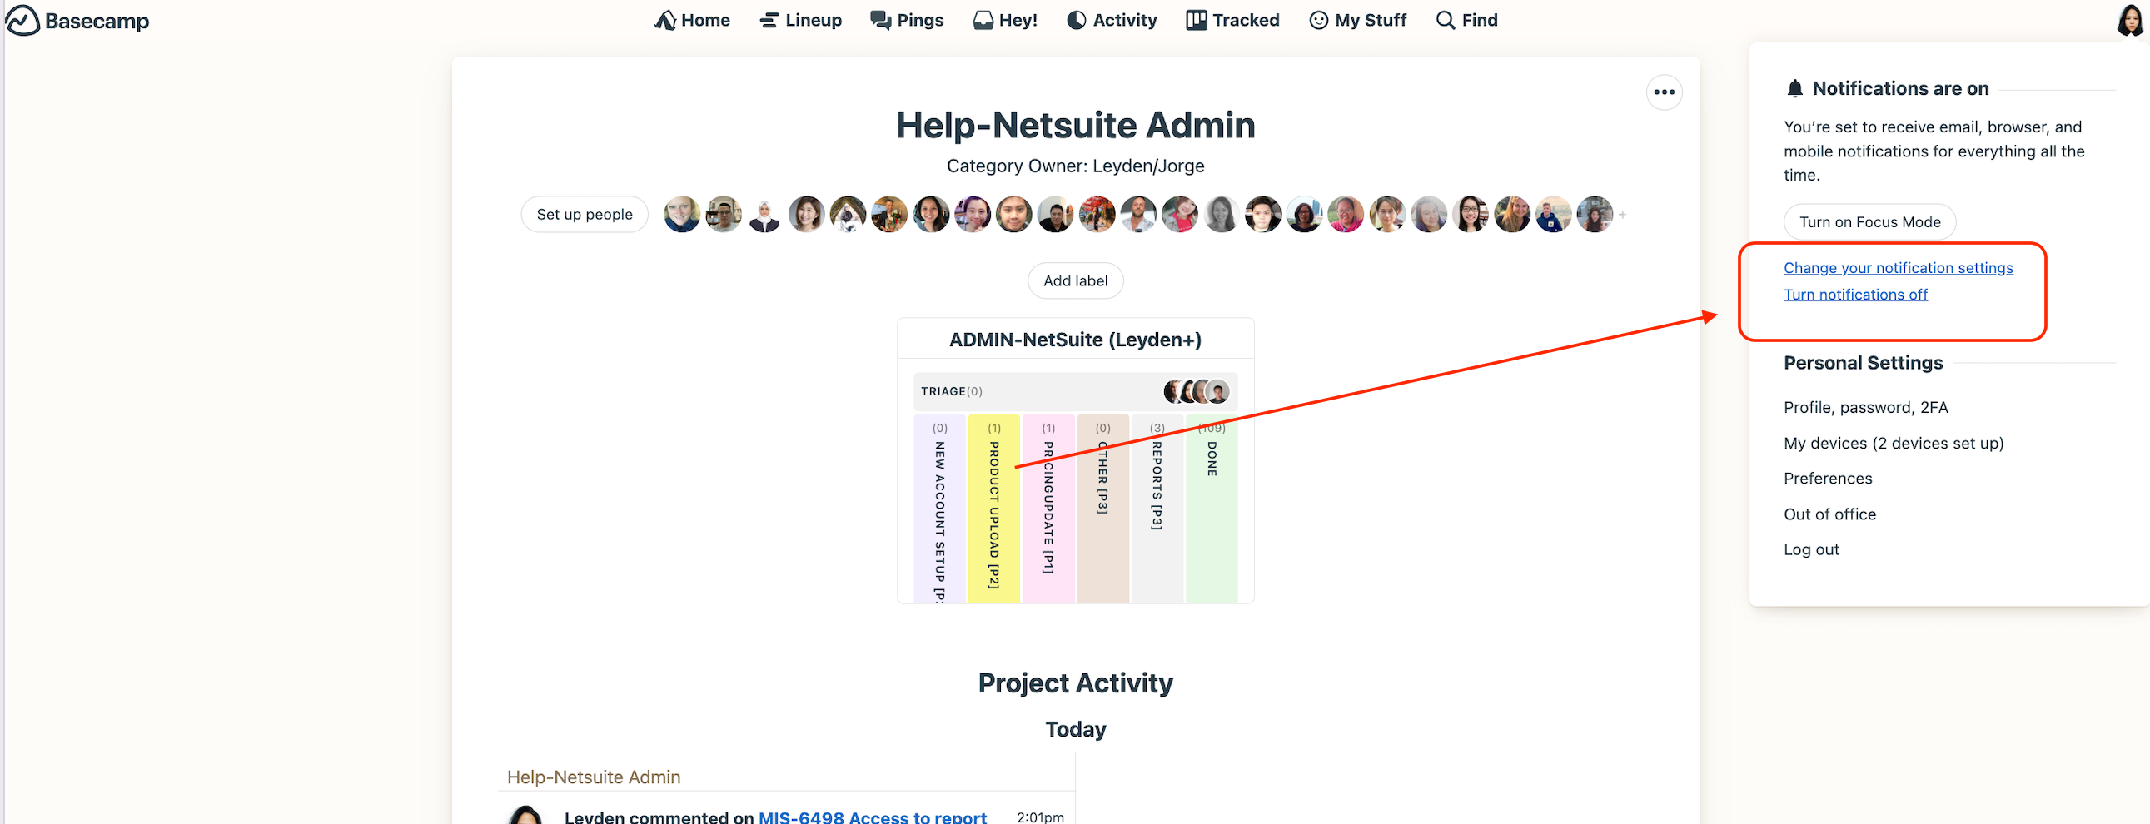
Task: Click the Category Owner: Leyden/Jorge description
Action: pyautogui.click(x=1075, y=166)
